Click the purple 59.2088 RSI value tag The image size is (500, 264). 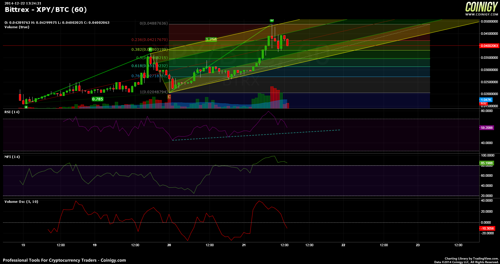(x=487, y=128)
